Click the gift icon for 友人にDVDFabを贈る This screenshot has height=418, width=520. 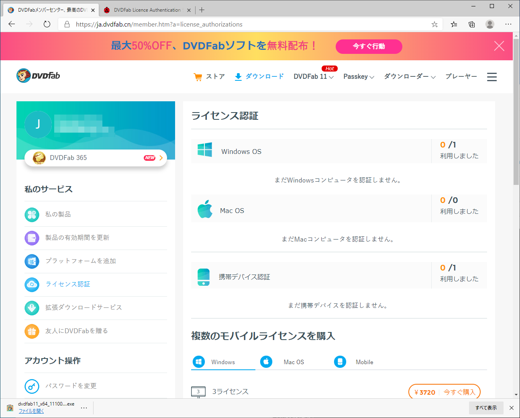(x=32, y=331)
